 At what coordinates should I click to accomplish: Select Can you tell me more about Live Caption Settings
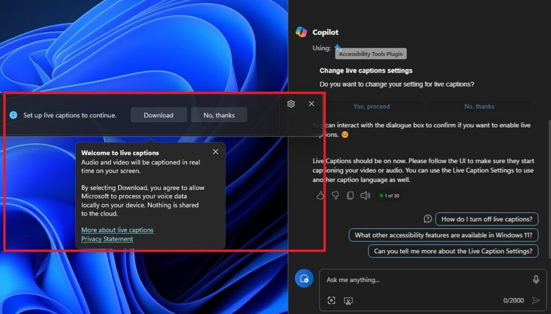coord(453,251)
